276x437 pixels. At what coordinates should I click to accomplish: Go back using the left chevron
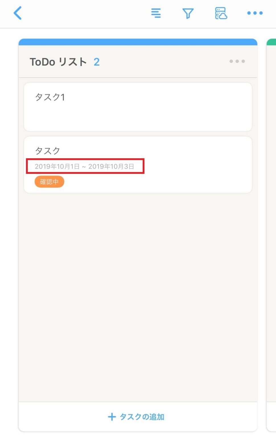point(18,13)
